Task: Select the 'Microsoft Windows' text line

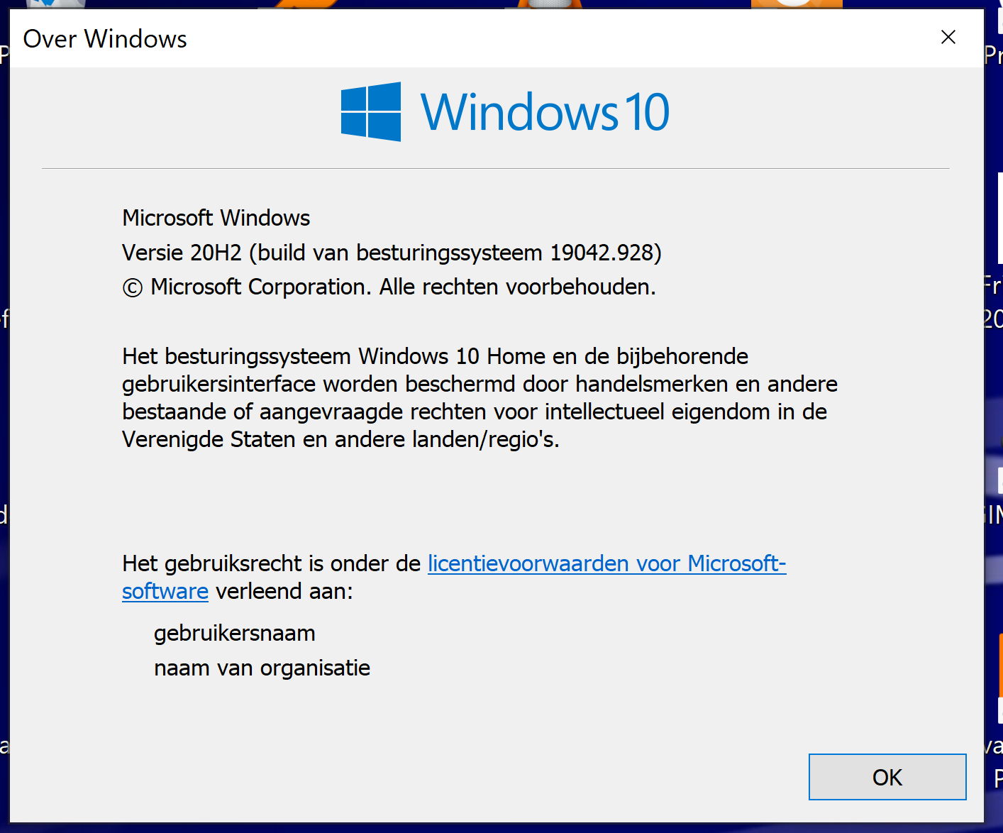Action: click(x=216, y=218)
